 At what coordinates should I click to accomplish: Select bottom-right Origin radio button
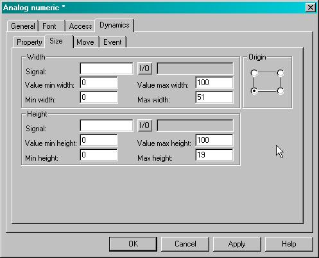(280, 91)
